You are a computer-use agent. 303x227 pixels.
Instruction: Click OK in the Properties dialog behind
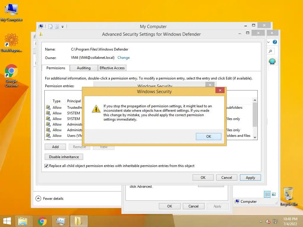[x=170, y=206]
